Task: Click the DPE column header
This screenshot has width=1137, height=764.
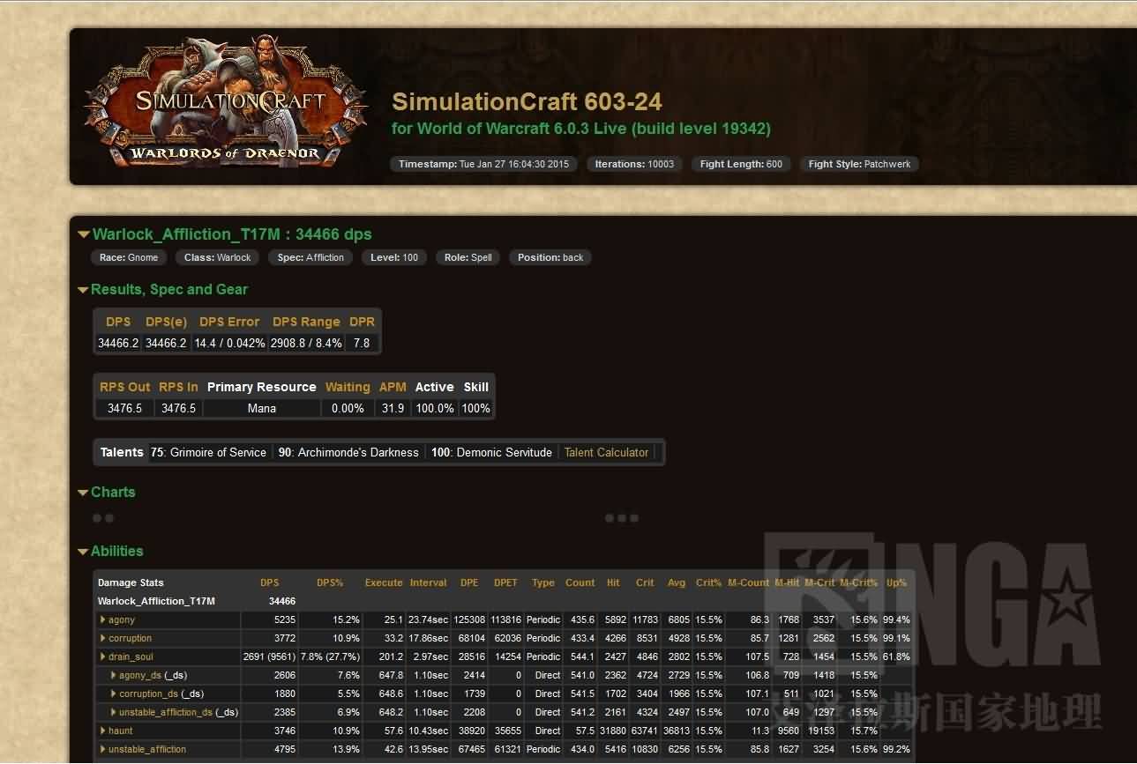Action: point(469,582)
